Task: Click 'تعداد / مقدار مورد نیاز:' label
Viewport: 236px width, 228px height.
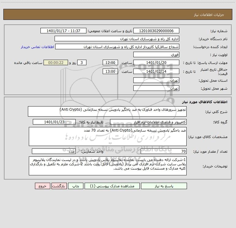Action: point(210,151)
